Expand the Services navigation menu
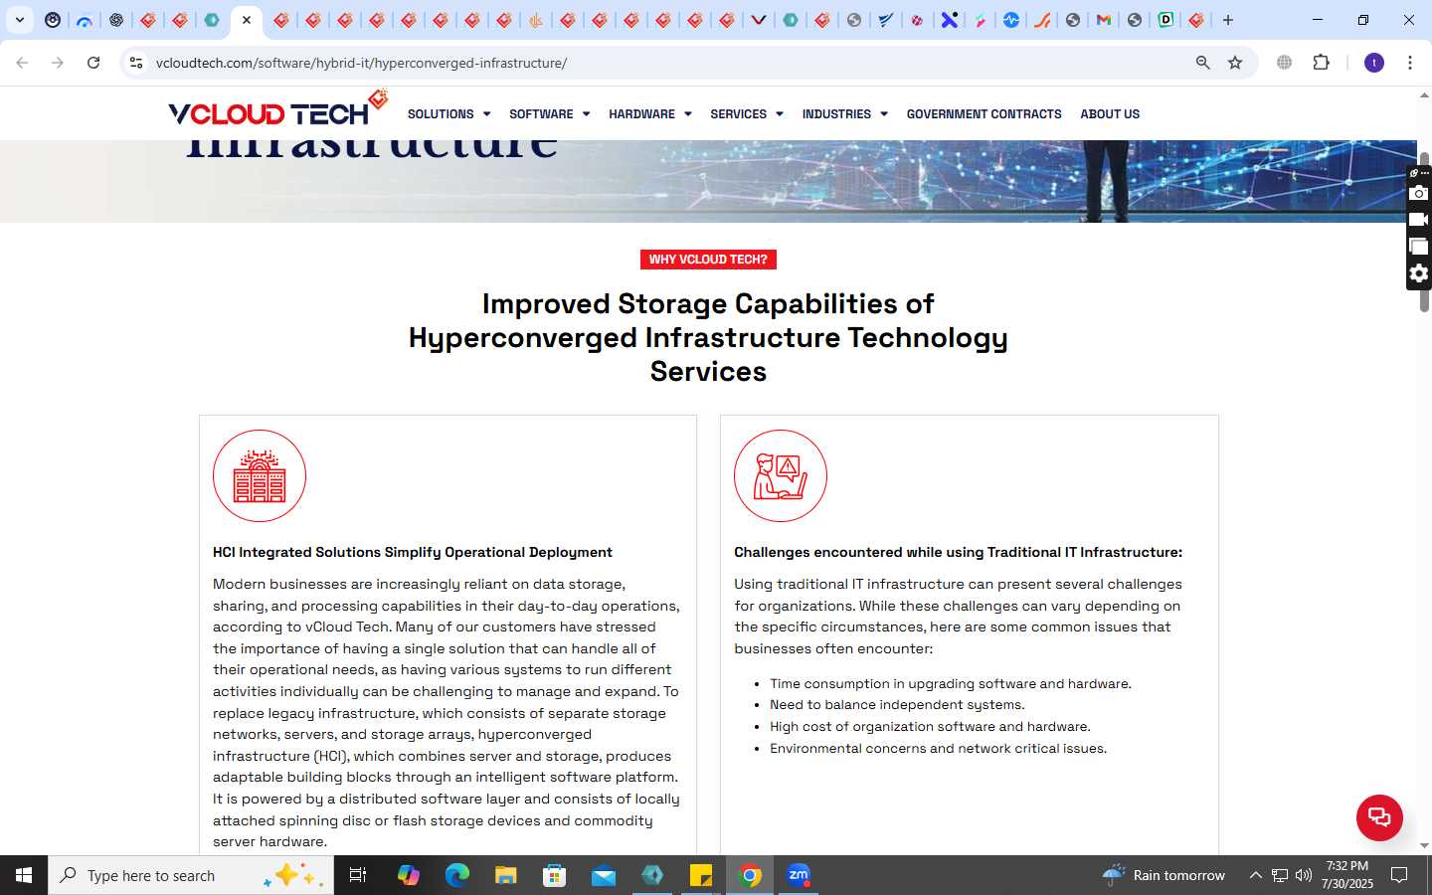This screenshot has width=1432, height=895. tap(746, 114)
